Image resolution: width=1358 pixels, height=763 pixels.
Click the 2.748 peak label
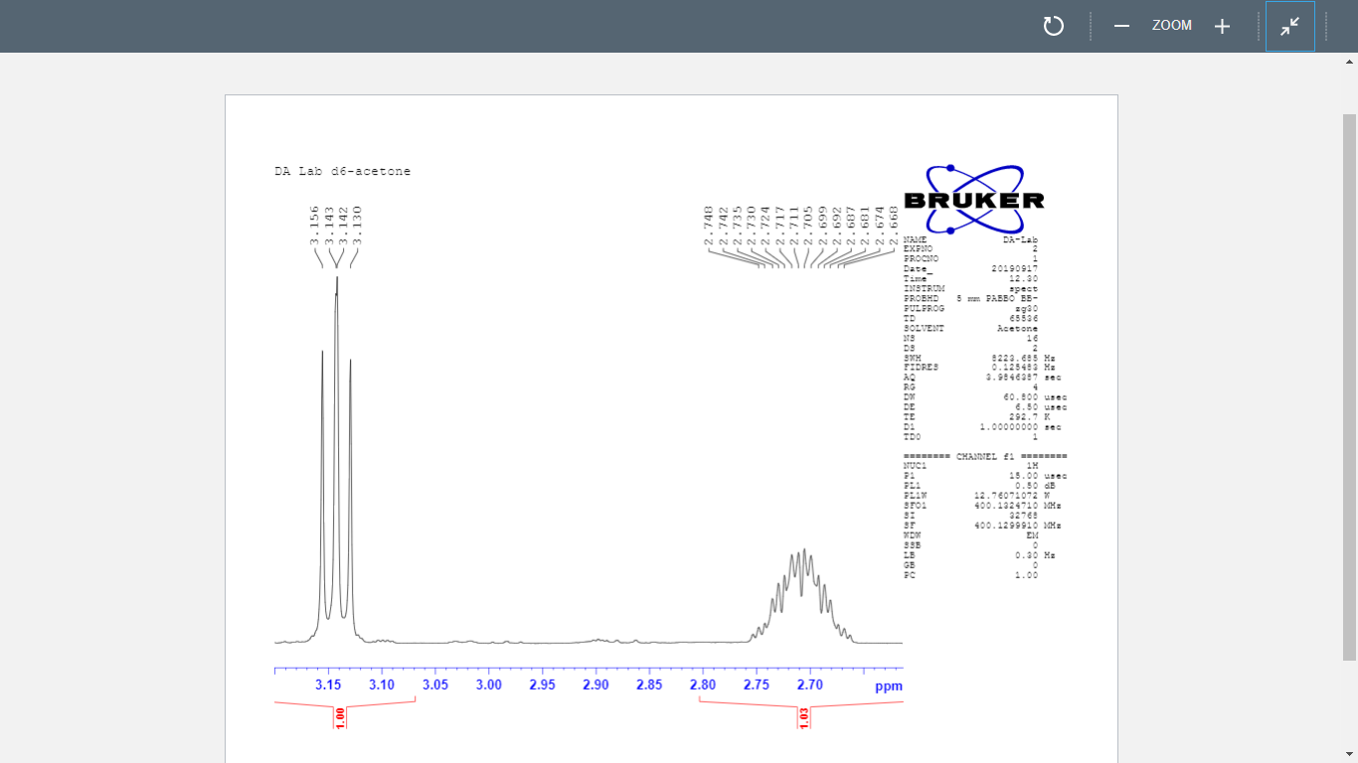pos(709,226)
